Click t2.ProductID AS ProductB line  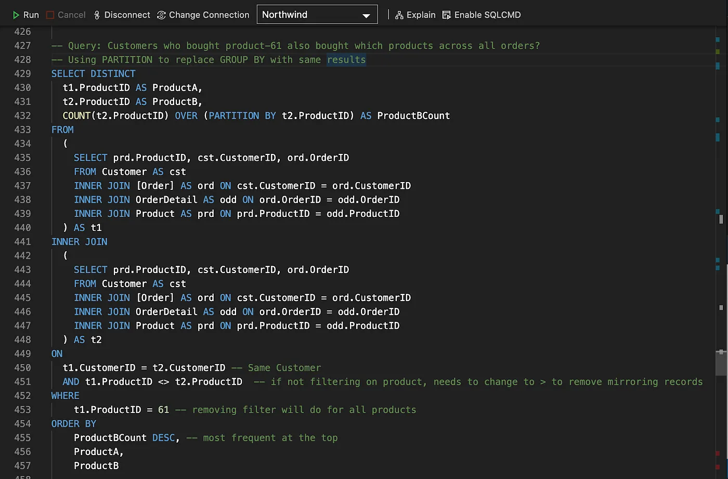[133, 102]
